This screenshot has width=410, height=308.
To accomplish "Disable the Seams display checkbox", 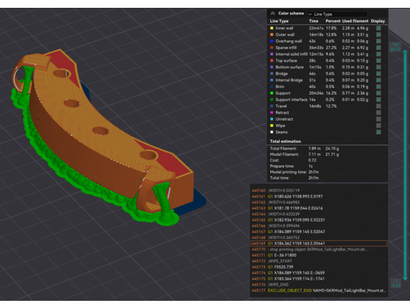I will coord(378,132).
